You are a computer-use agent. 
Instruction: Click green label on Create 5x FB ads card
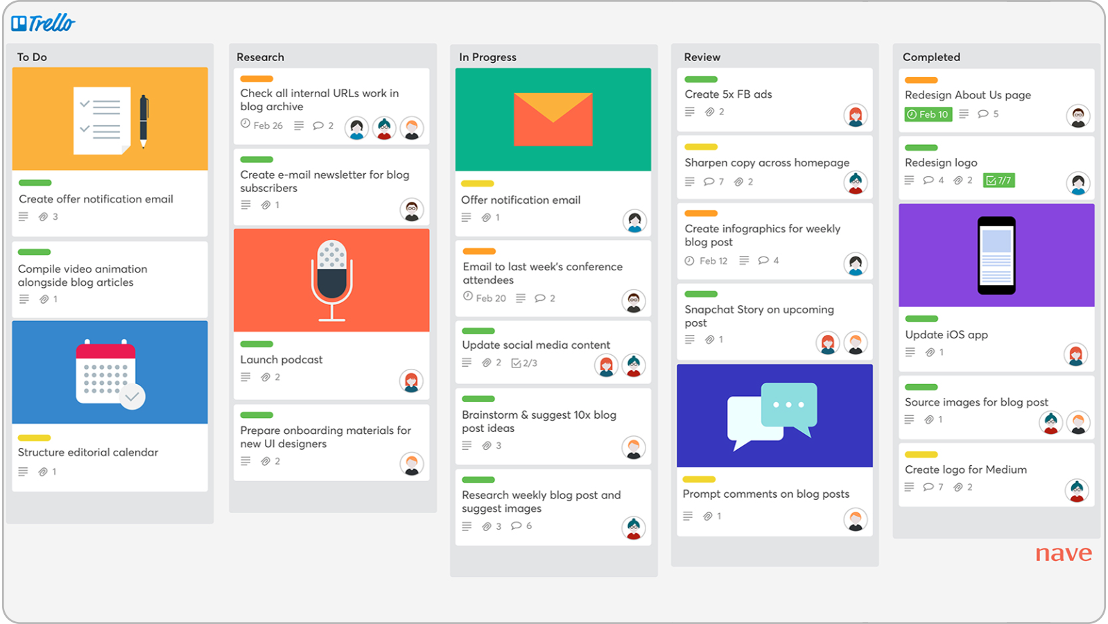701,80
